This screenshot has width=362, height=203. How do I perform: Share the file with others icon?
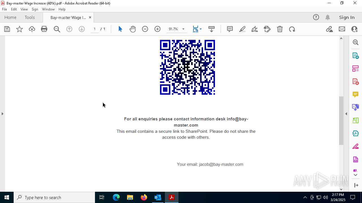[354, 29]
